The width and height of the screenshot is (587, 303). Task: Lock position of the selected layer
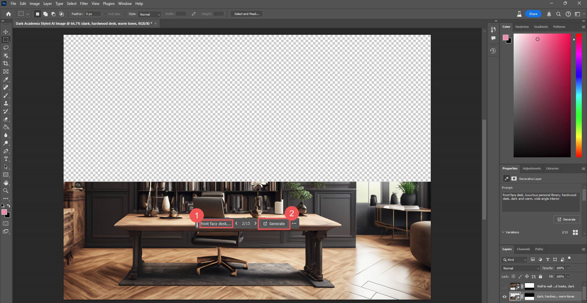point(527,276)
